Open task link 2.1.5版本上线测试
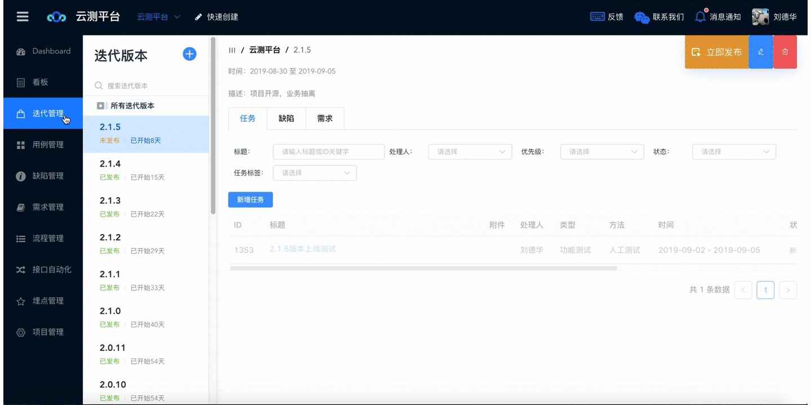Viewport: 811px width, 405px height. (x=302, y=249)
